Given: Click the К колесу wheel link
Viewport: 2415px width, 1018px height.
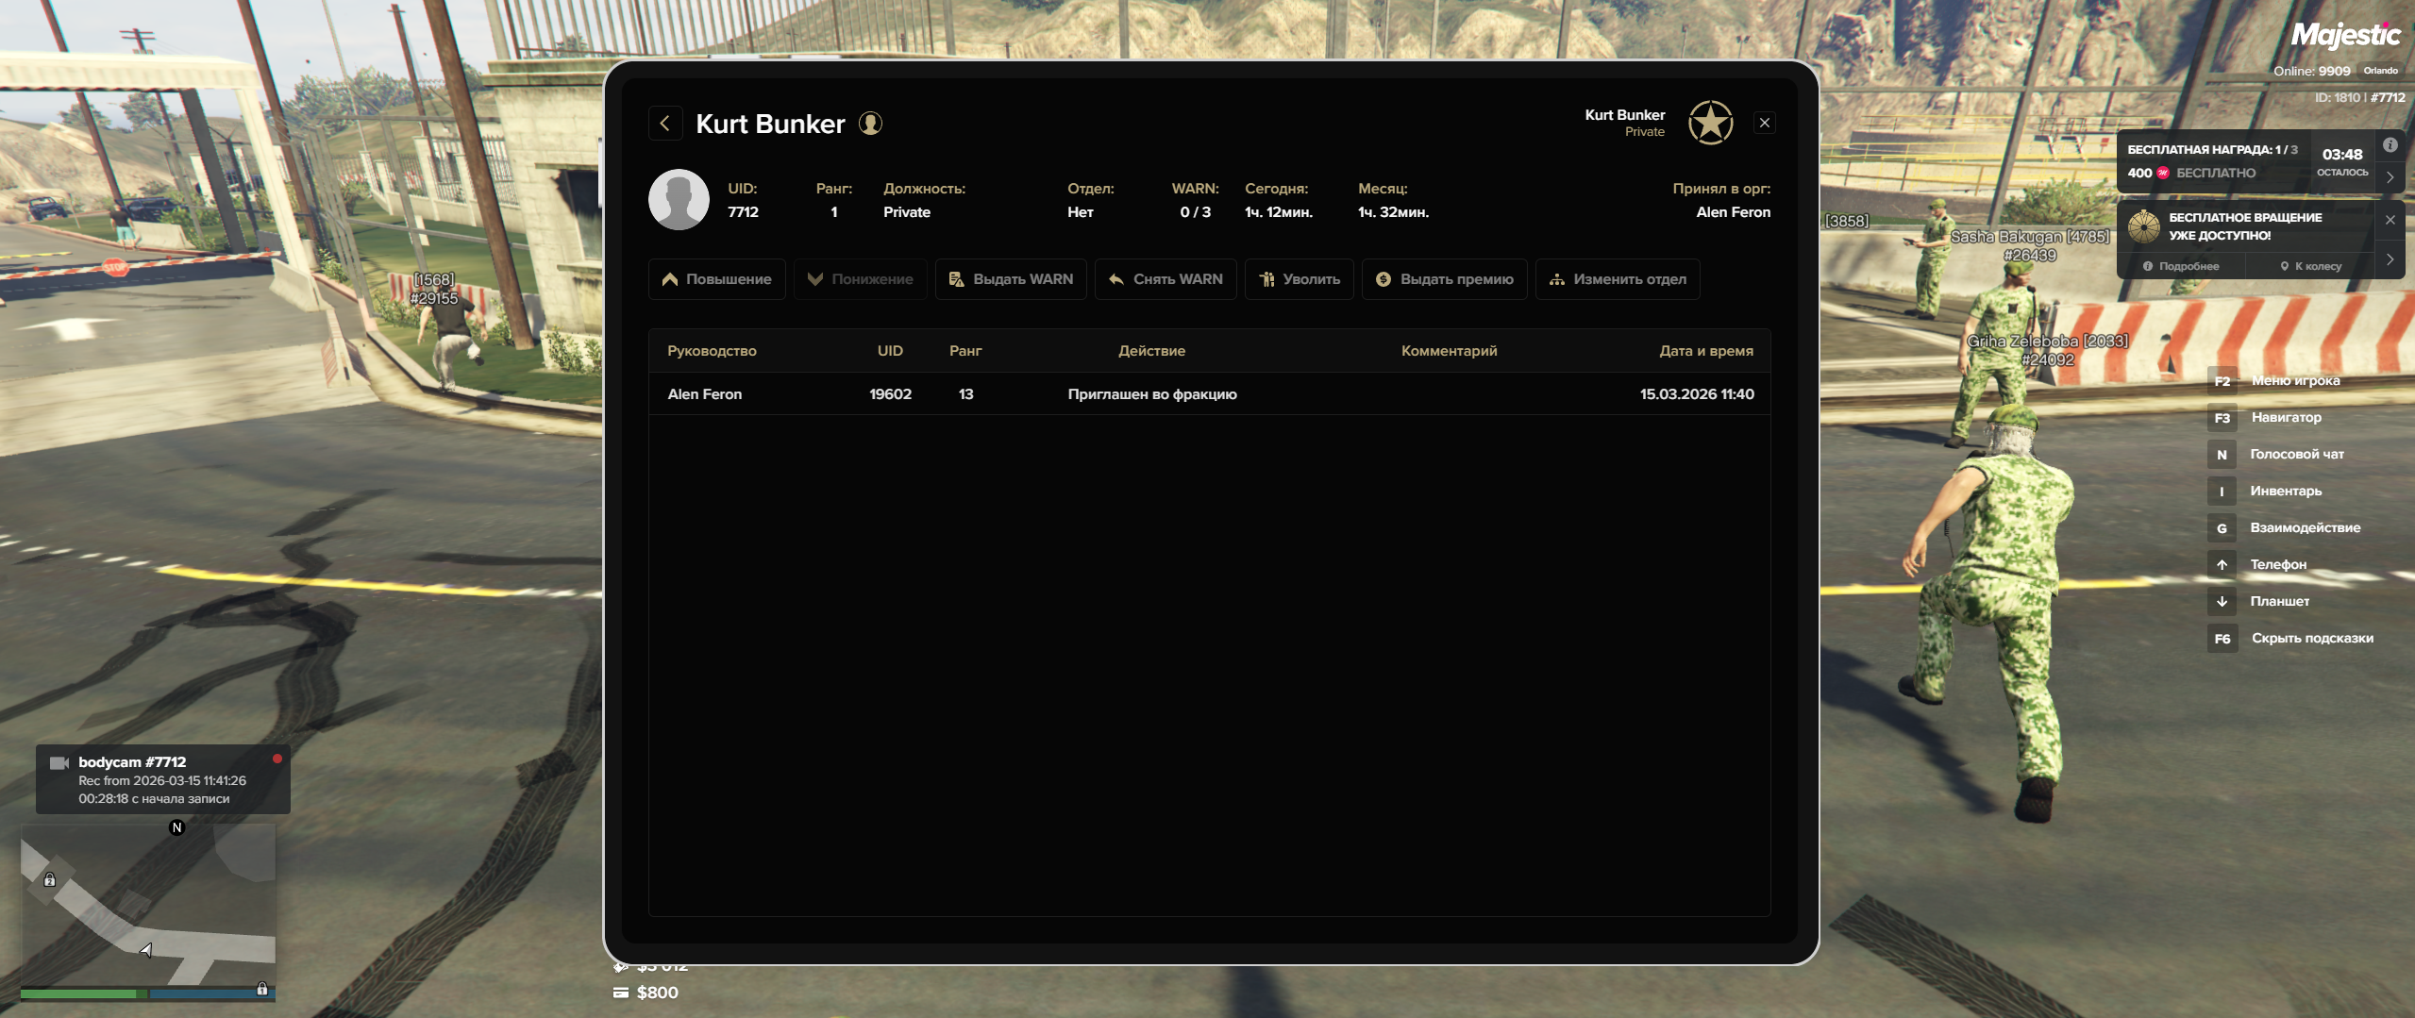Looking at the screenshot, I should click(x=2310, y=266).
